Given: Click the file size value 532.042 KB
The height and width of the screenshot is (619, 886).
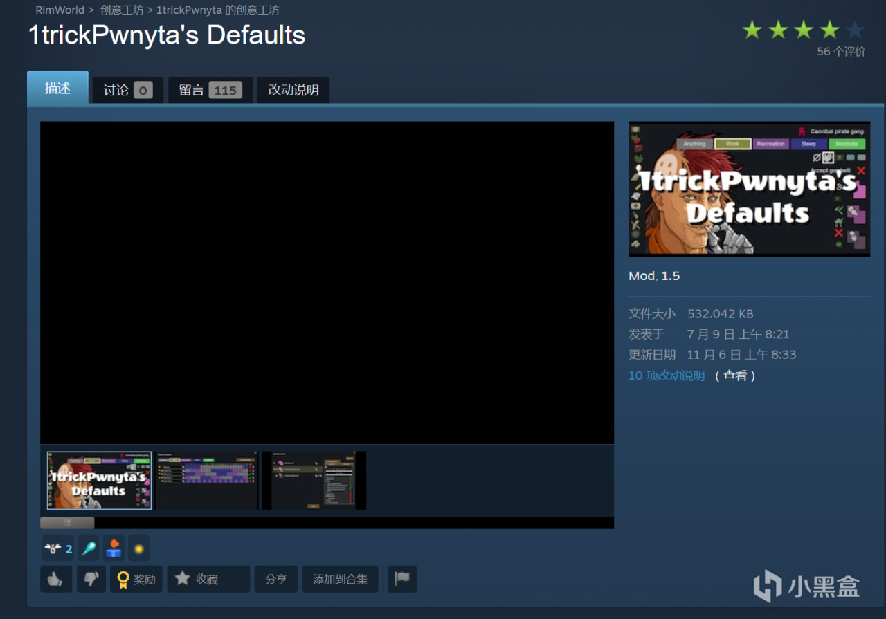Looking at the screenshot, I should pos(720,313).
